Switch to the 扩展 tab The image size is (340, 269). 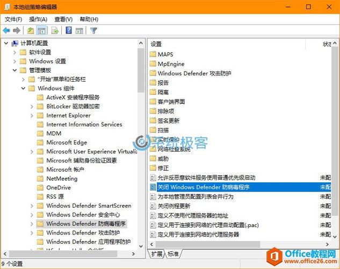point(156,253)
